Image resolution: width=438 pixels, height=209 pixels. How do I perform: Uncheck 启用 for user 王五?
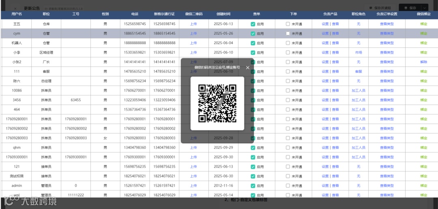[253, 24]
